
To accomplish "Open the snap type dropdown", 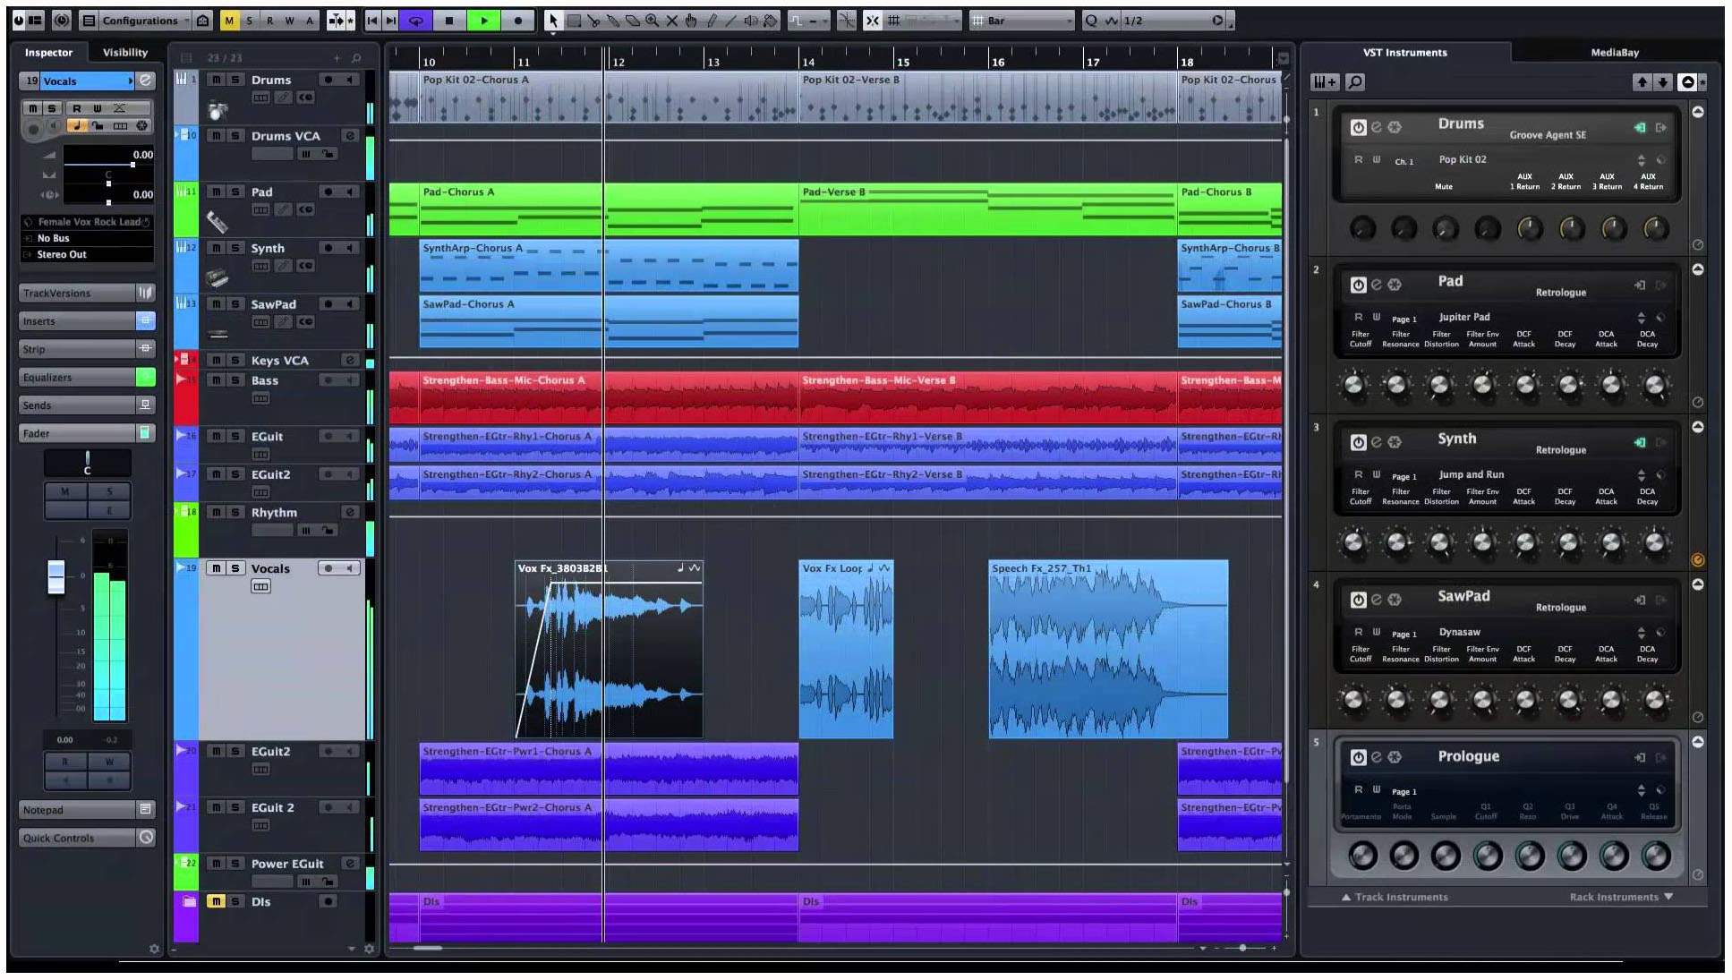I will coord(923,21).
